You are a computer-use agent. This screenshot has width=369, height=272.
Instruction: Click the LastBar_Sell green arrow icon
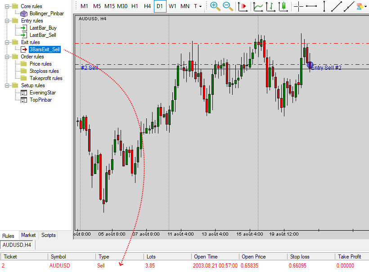click(23, 35)
